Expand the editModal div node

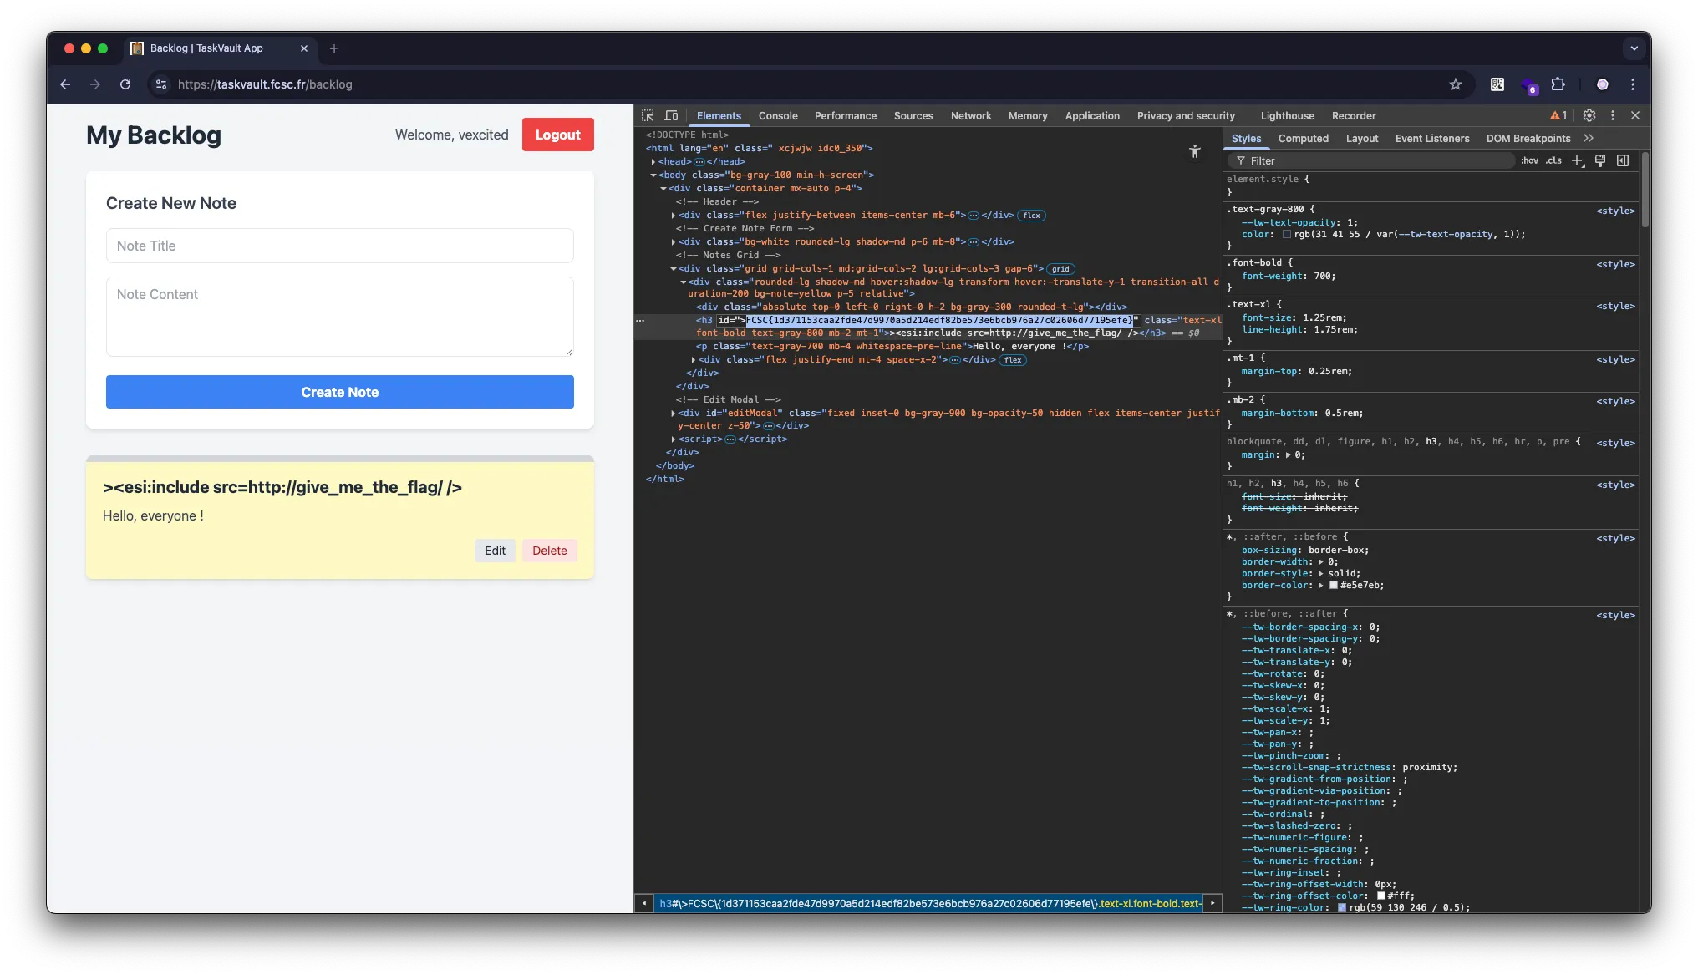coord(674,414)
